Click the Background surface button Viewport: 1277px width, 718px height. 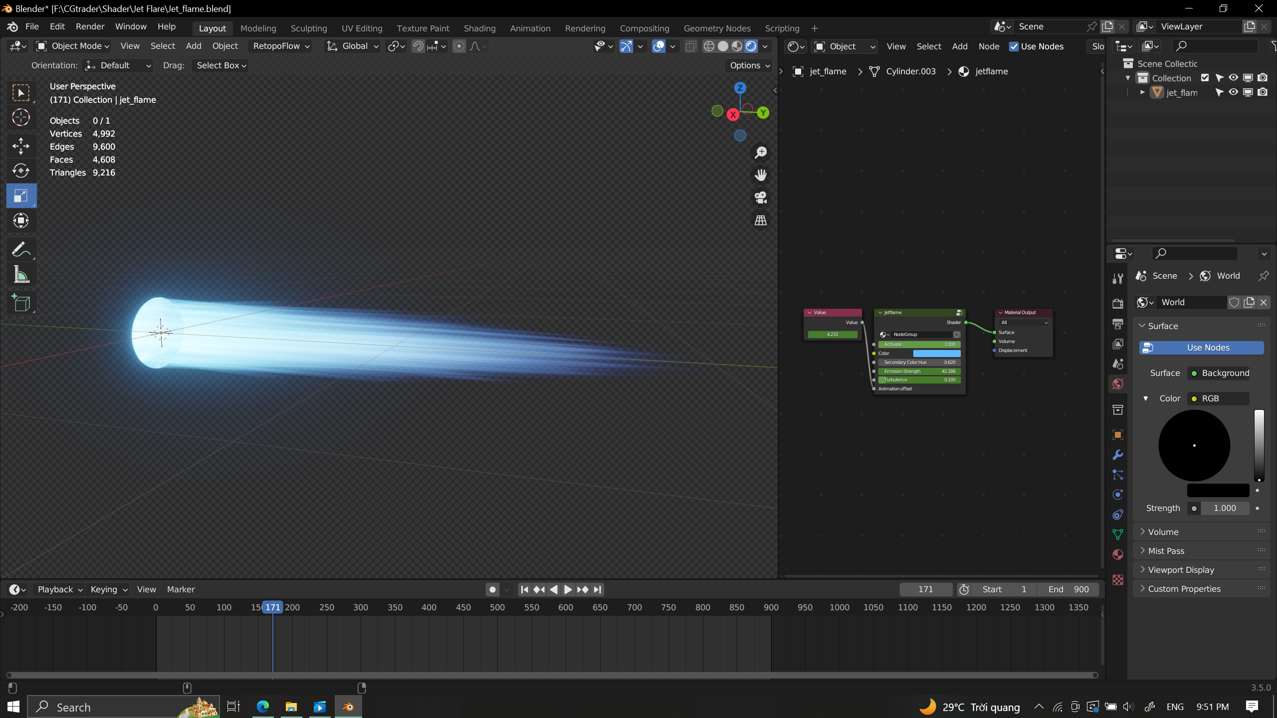click(x=1219, y=372)
